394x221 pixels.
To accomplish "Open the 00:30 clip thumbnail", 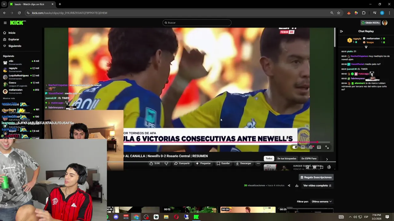I will 248,210.
